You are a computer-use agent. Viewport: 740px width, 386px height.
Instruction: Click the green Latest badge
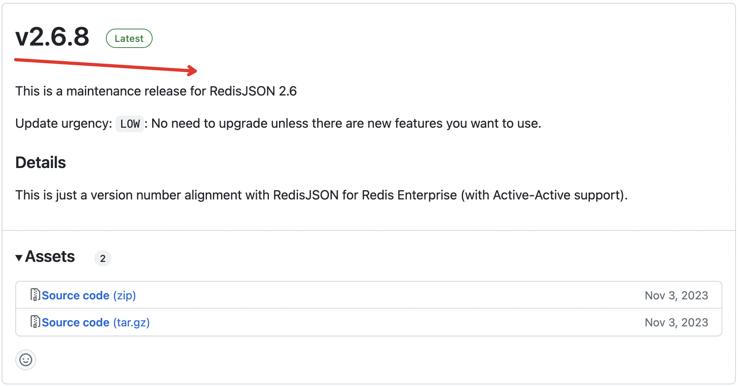click(129, 38)
